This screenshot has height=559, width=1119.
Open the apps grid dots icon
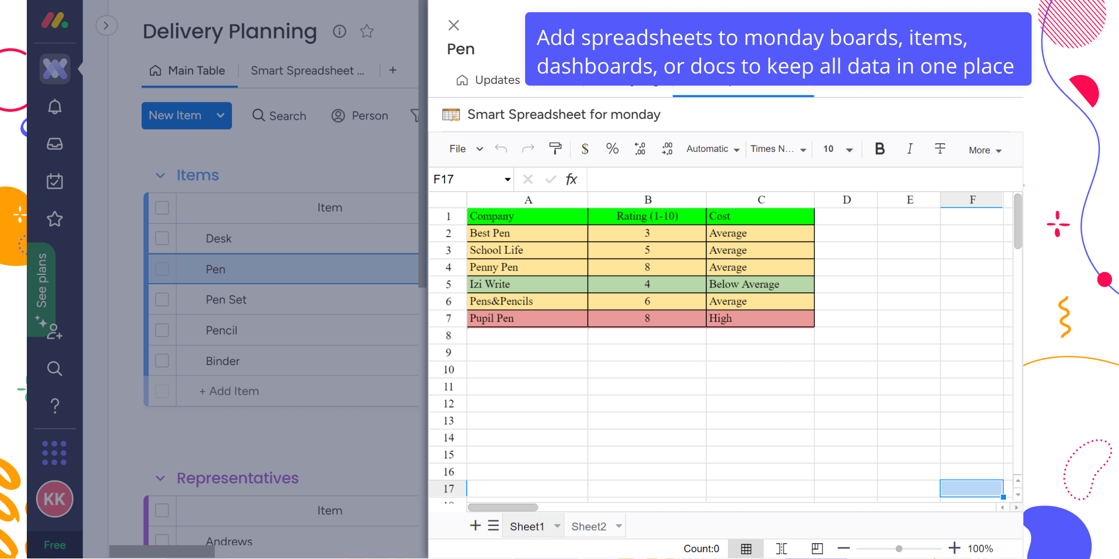click(55, 453)
